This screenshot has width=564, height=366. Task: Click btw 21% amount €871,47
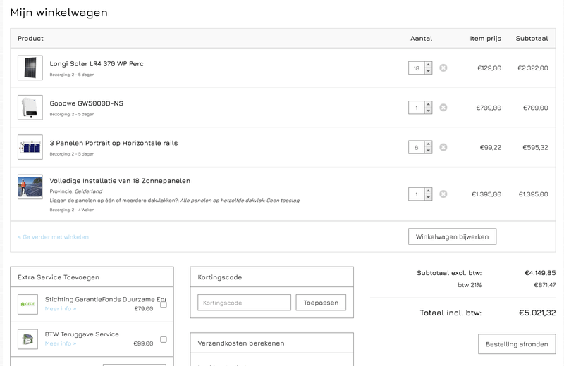pyautogui.click(x=544, y=285)
